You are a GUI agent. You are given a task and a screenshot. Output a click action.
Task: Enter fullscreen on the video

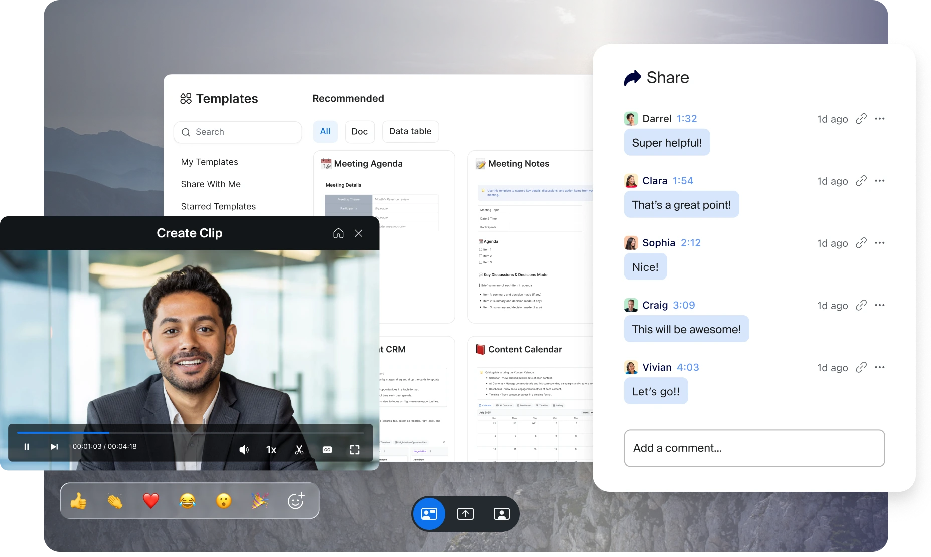coord(355,450)
